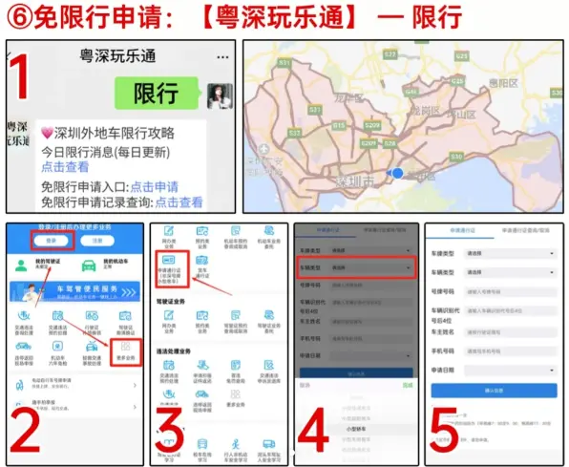Expand the 随手拍举报 row chevron
Screen dimensions: 569x467
coord(135,407)
